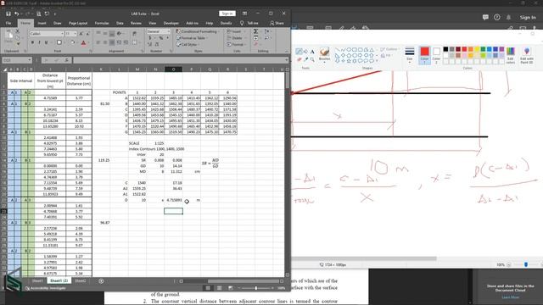This screenshot has height=305, width=543.
Task: Expand Conditional Formatting menu
Action: [197, 31]
